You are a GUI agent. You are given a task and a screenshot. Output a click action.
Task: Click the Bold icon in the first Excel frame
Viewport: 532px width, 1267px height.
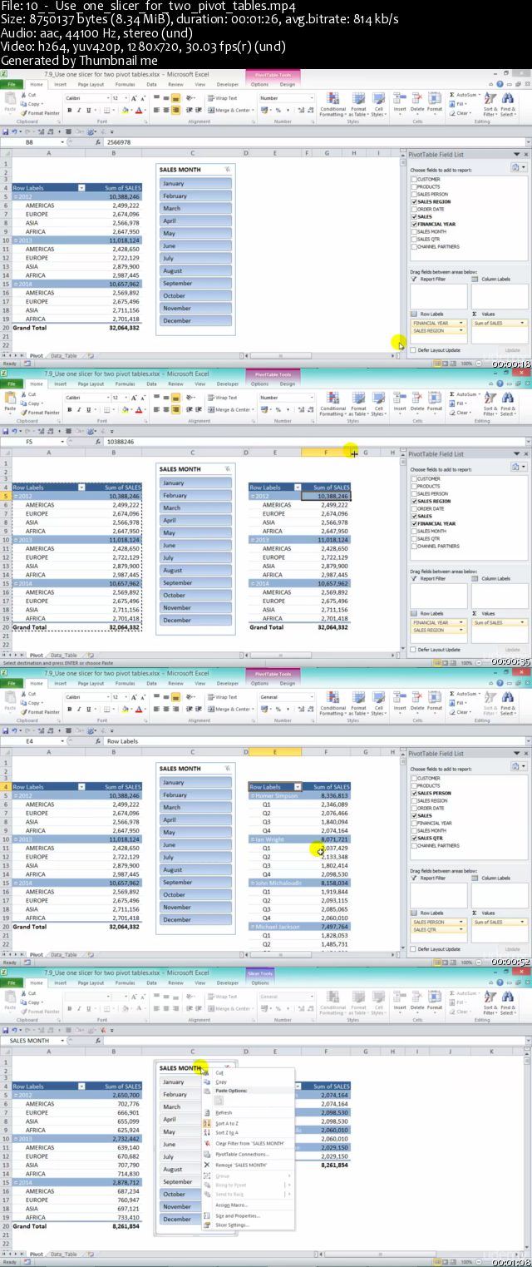pos(70,110)
